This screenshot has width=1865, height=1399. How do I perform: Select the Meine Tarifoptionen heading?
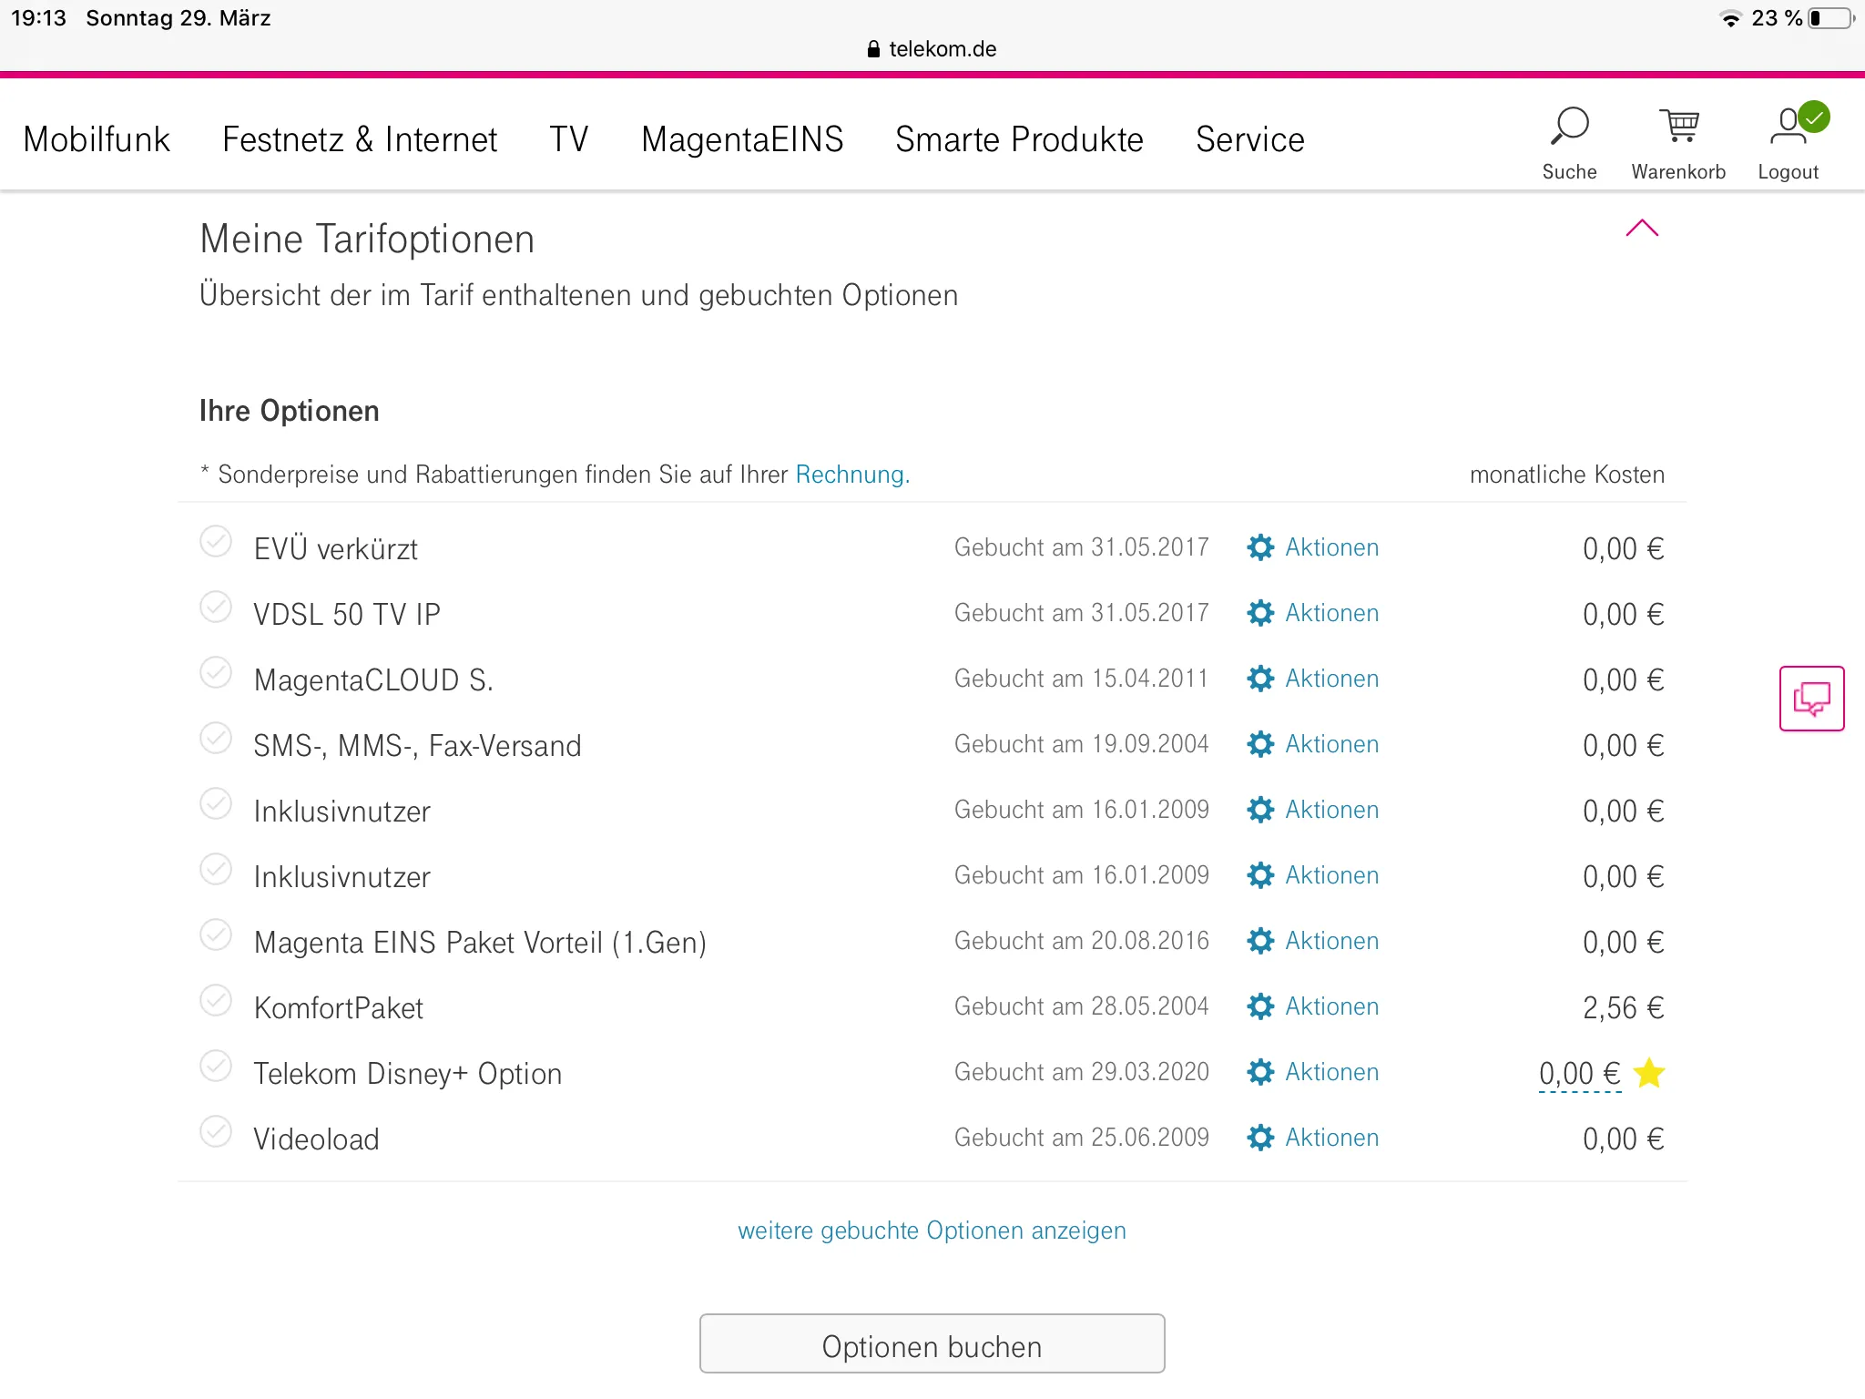click(367, 240)
